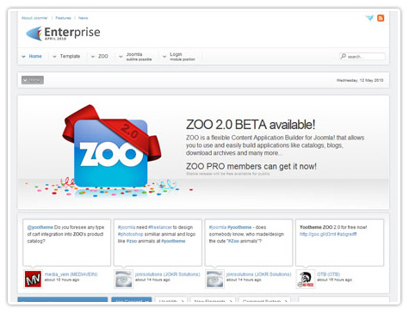
Task: Expand the Login menu arrow
Action: tap(164, 57)
